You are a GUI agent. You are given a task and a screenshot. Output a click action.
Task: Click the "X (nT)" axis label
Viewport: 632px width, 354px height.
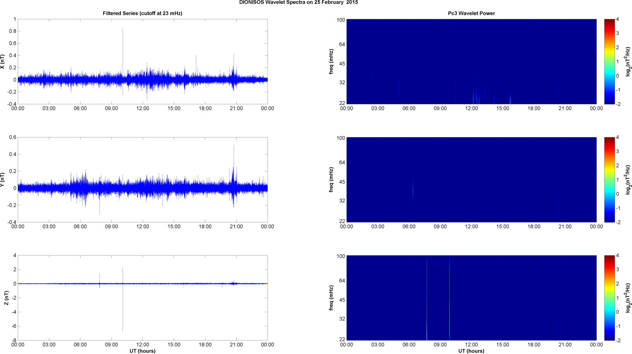[x=2, y=61]
